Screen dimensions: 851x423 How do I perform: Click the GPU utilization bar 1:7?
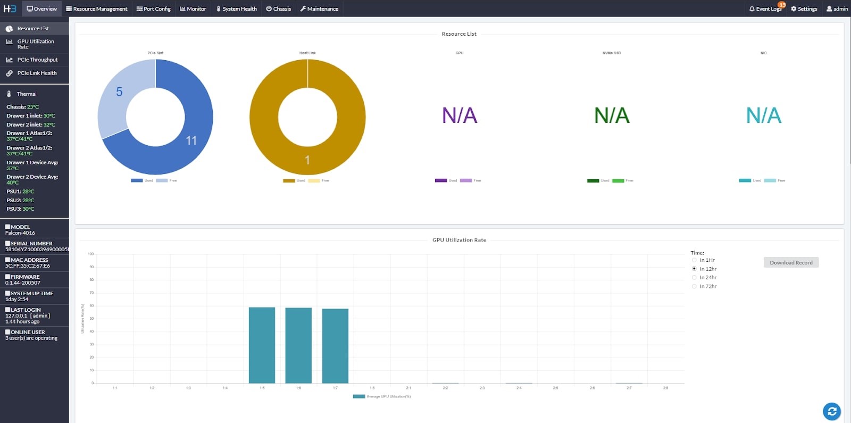(335, 346)
